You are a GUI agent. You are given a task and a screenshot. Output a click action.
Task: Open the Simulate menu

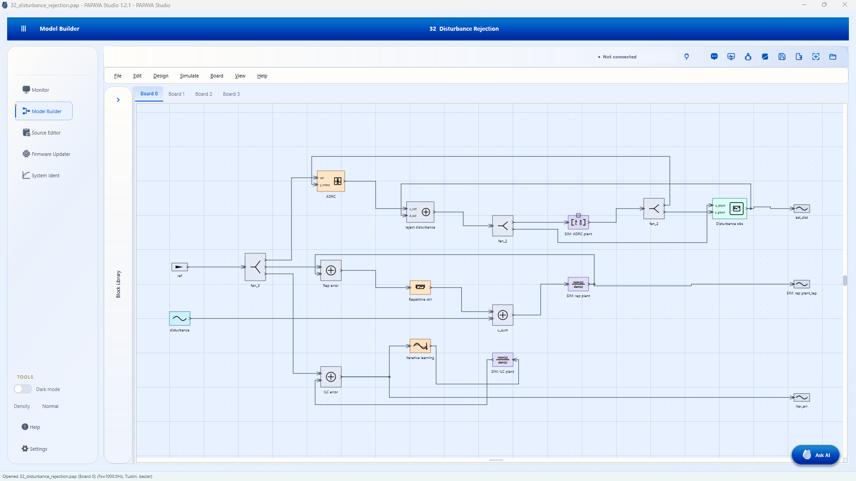tap(189, 76)
